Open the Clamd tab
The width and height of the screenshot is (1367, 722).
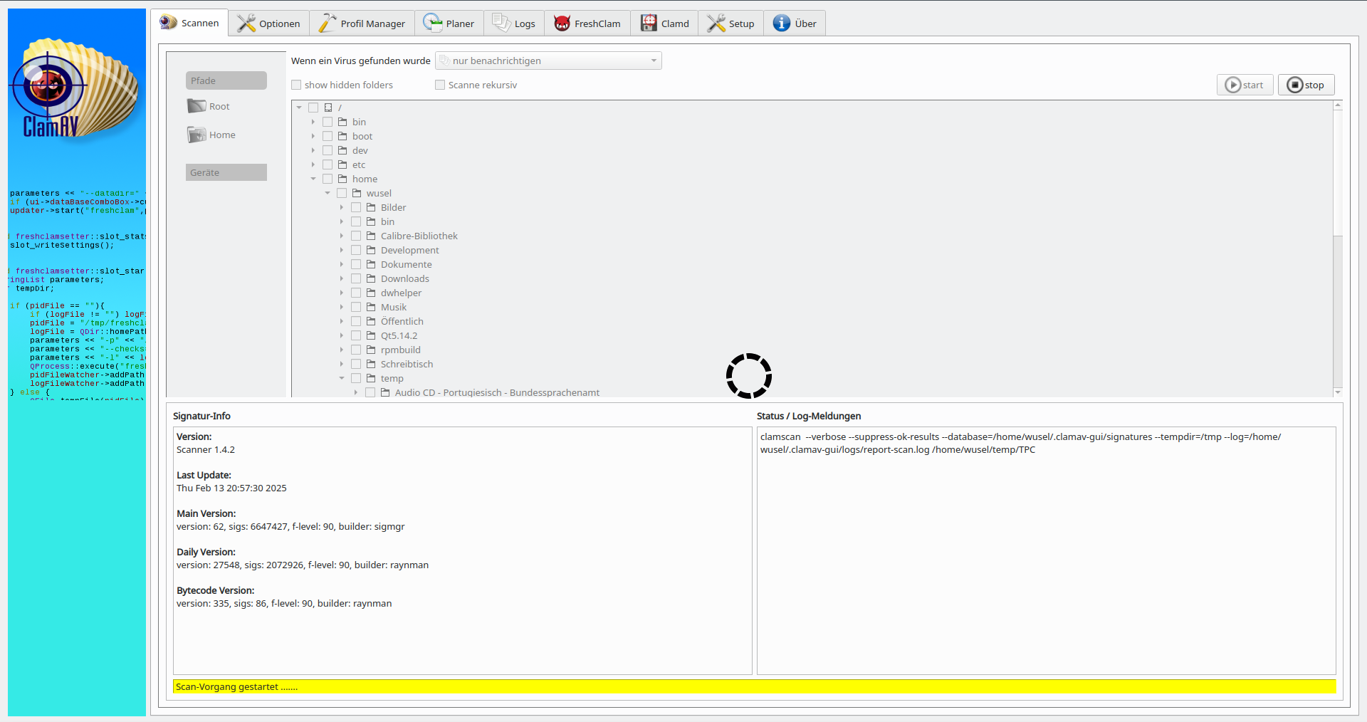click(665, 23)
